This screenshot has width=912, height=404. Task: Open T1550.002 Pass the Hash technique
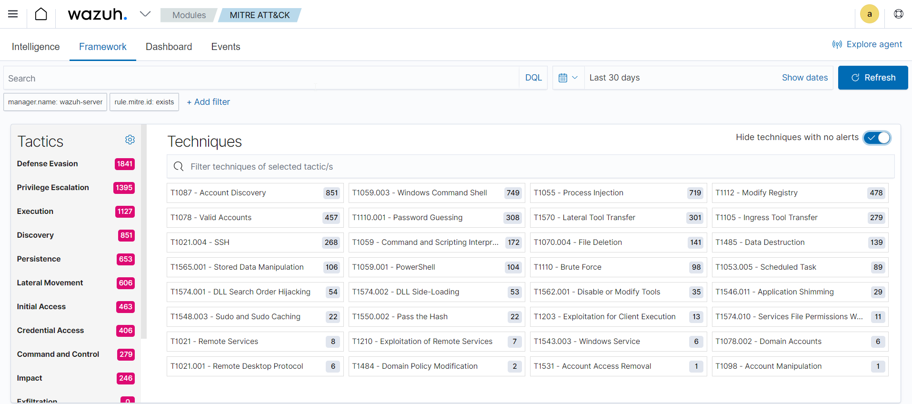(x=437, y=317)
